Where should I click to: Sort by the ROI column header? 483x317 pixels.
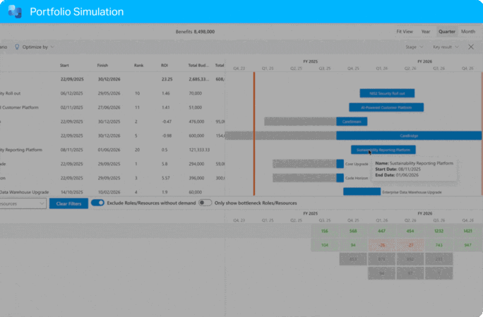tap(165, 65)
